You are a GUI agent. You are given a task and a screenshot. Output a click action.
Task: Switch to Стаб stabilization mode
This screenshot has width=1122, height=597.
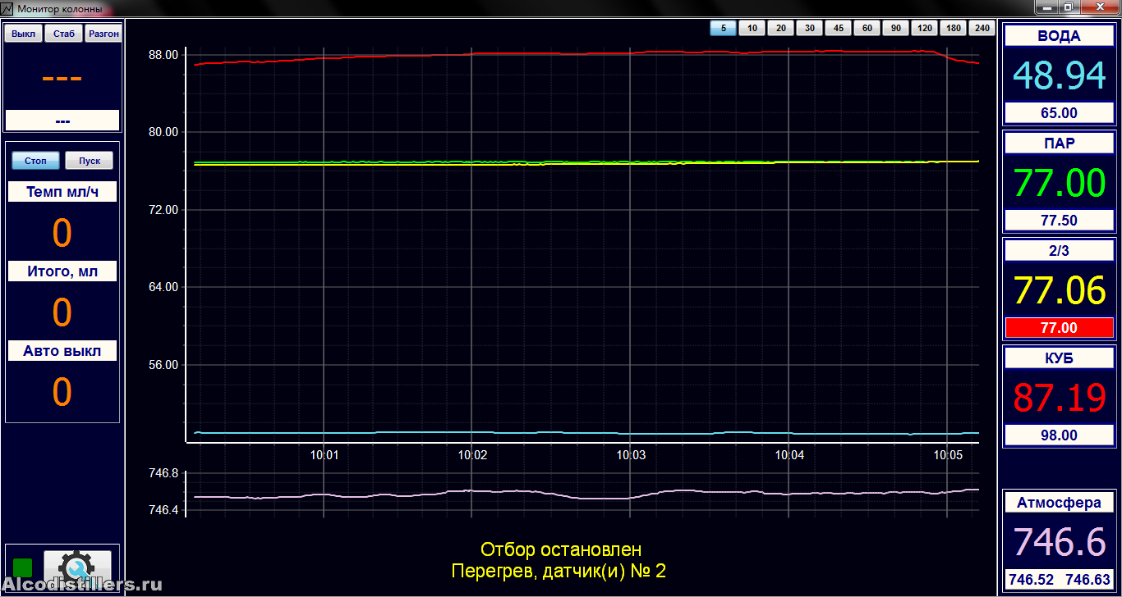(63, 34)
